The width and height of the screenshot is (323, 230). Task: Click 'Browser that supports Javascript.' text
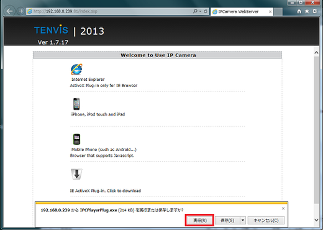(x=102, y=155)
